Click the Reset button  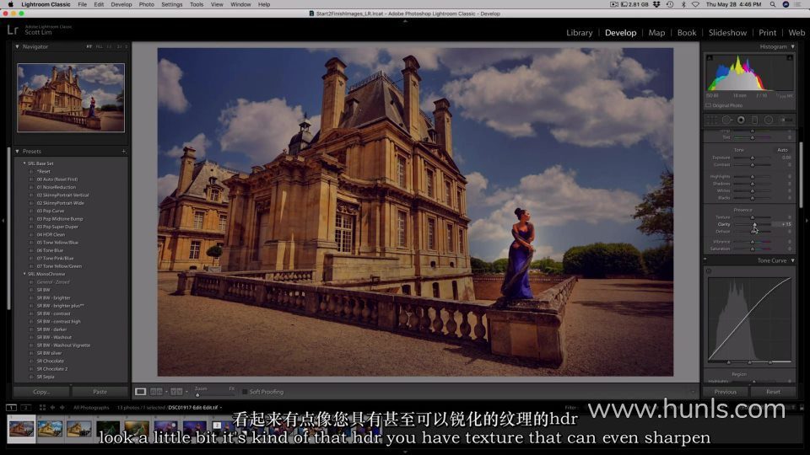(x=773, y=392)
